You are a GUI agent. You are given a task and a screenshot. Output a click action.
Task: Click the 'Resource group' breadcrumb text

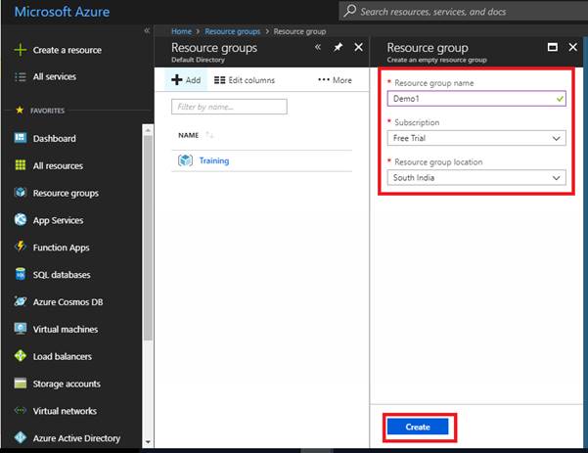point(299,31)
